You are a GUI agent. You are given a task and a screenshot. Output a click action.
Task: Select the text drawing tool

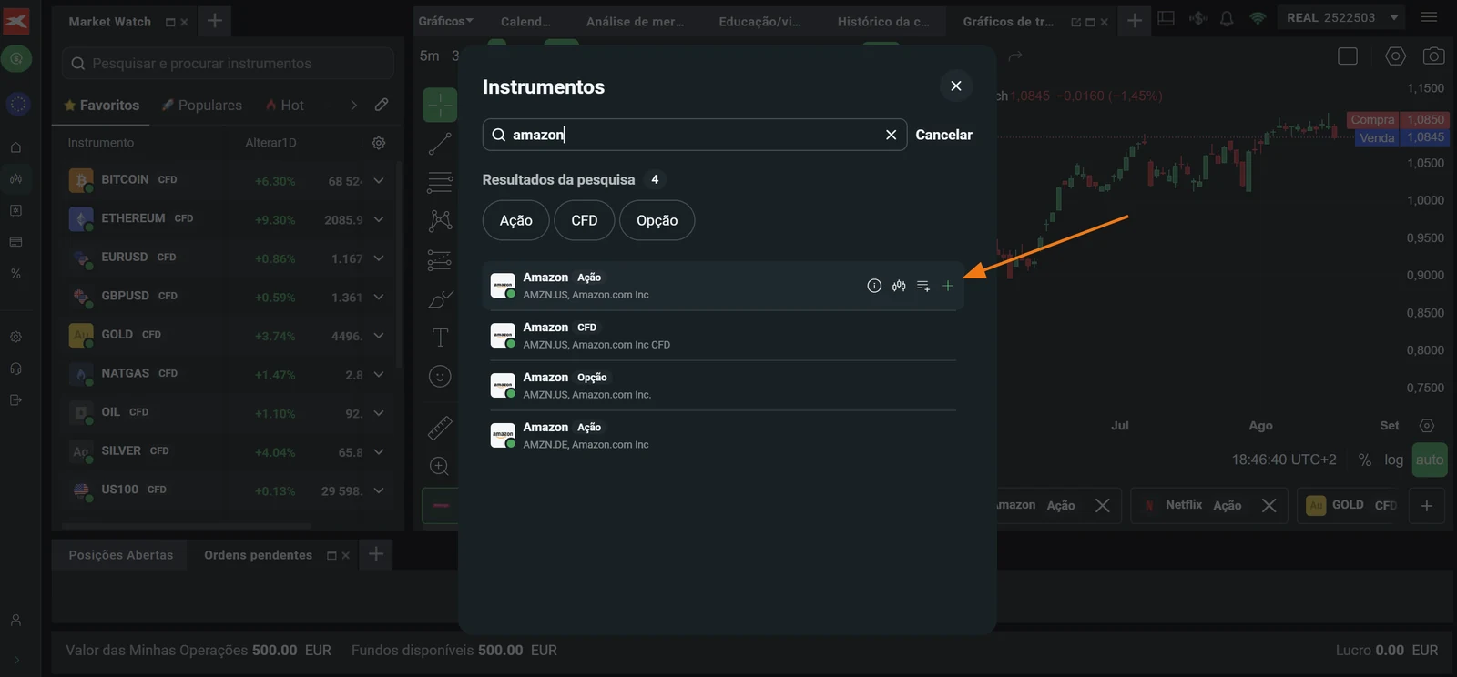point(440,338)
